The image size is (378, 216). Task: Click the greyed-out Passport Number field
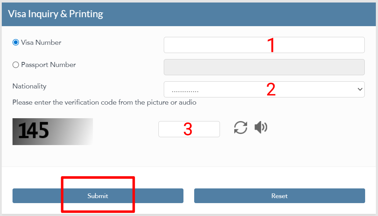pos(264,67)
